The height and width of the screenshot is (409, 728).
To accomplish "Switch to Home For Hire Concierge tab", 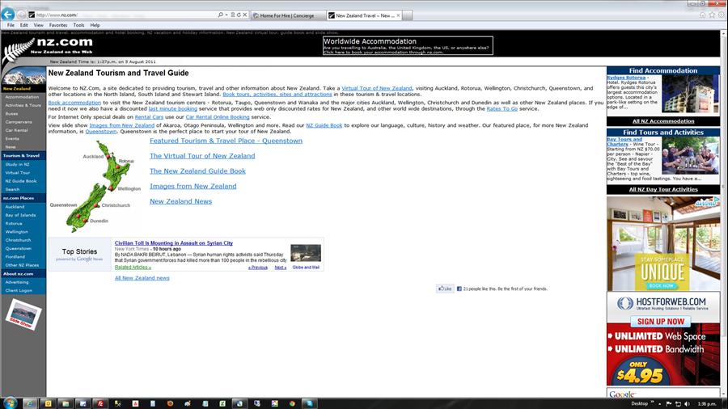I will tap(288, 15).
